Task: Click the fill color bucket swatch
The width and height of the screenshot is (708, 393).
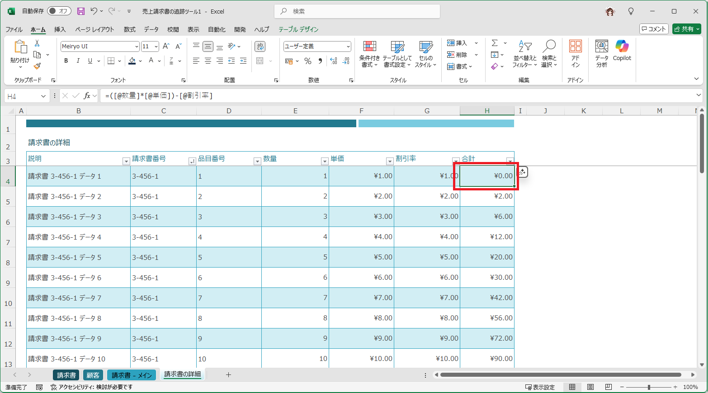Action: 132,61
